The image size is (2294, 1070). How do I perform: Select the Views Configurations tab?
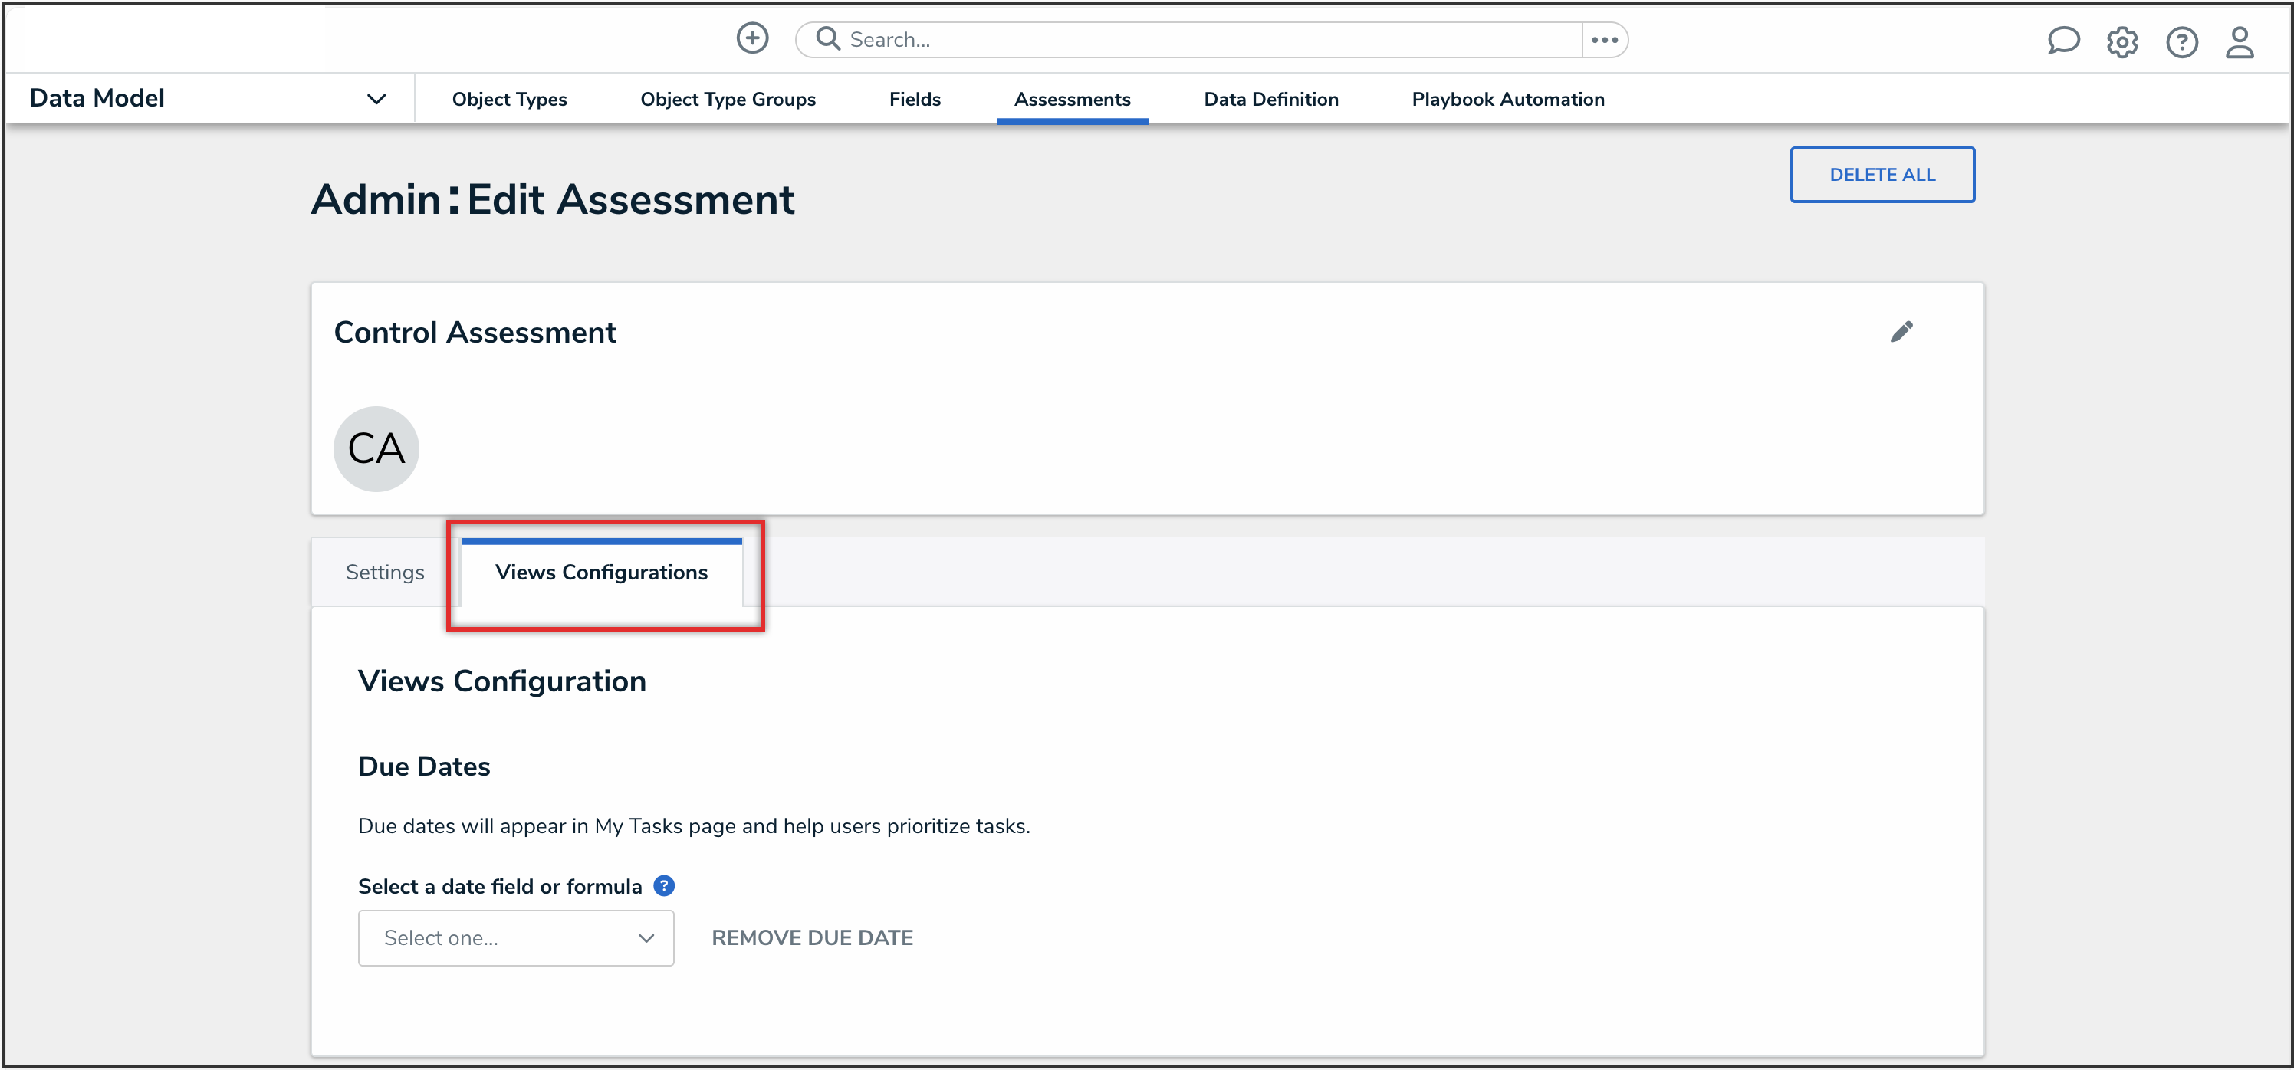(602, 572)
